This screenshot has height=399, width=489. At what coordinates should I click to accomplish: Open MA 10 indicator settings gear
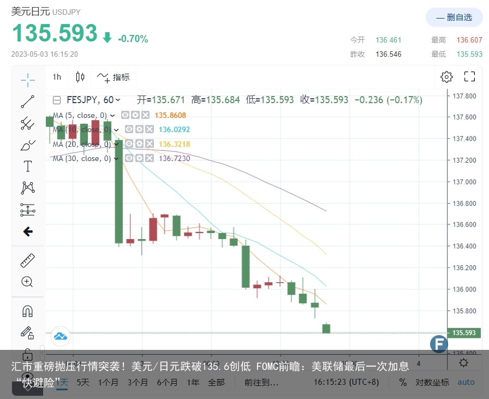(139, 129)
